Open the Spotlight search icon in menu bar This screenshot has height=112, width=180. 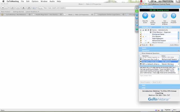click(x=176, y=1)
